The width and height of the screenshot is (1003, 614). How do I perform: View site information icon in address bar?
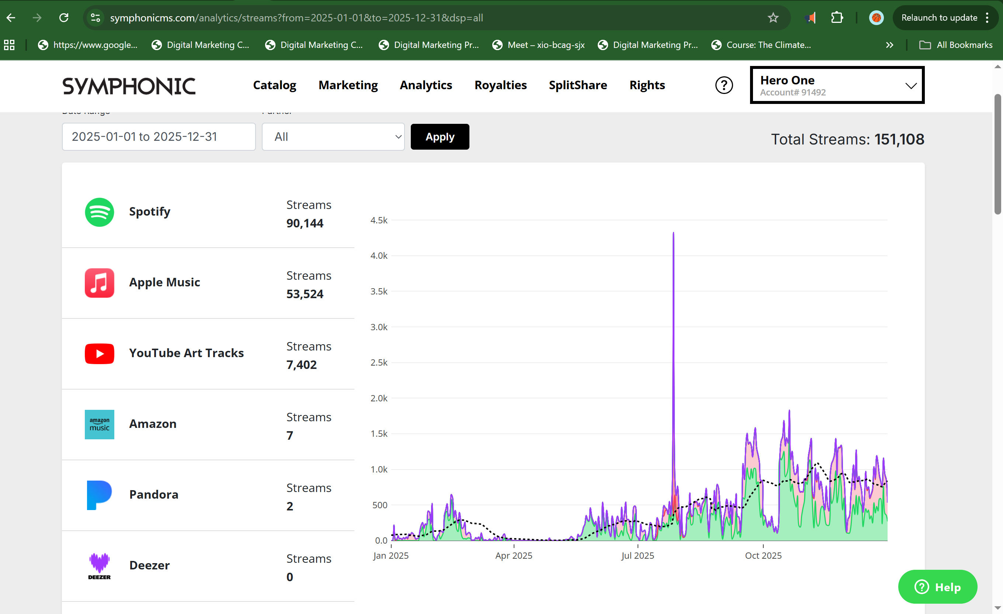click(x=95, y=17)
